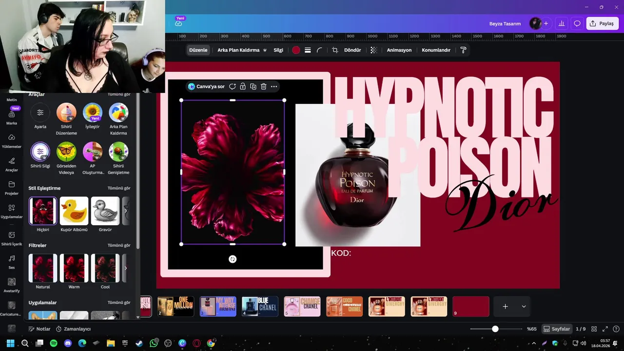Enter fullscreen presentation mode

pos(605,329)
